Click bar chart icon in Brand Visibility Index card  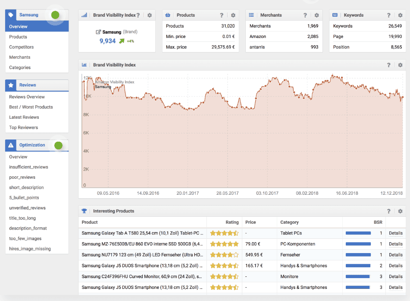tap(84, 15)
